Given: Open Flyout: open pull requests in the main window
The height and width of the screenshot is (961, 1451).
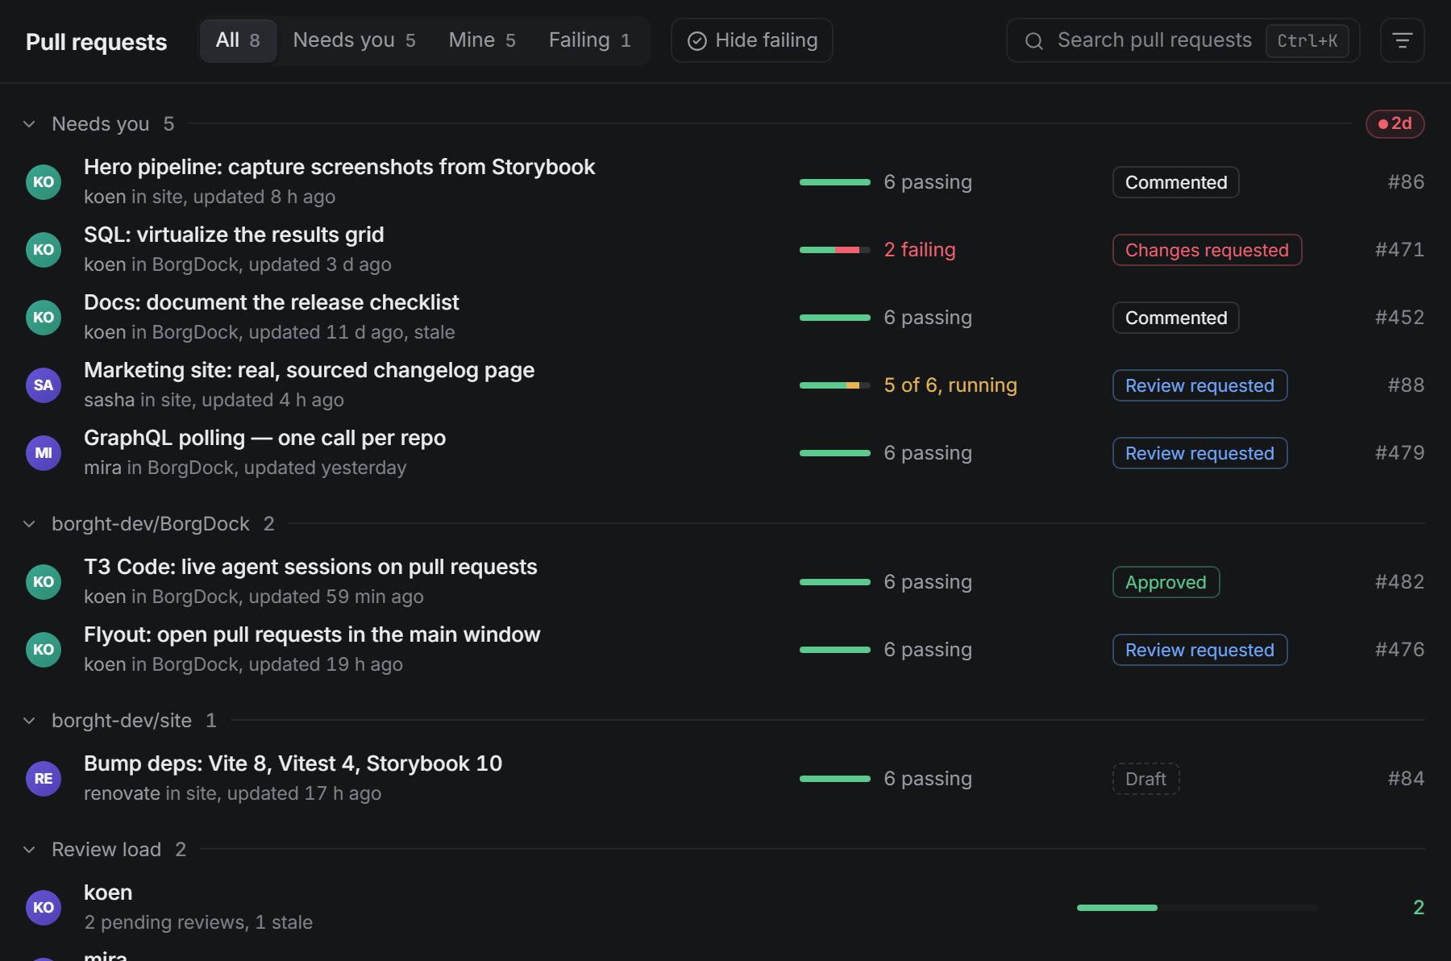Looking at the screenshot, I should click(x=312, y=634).
